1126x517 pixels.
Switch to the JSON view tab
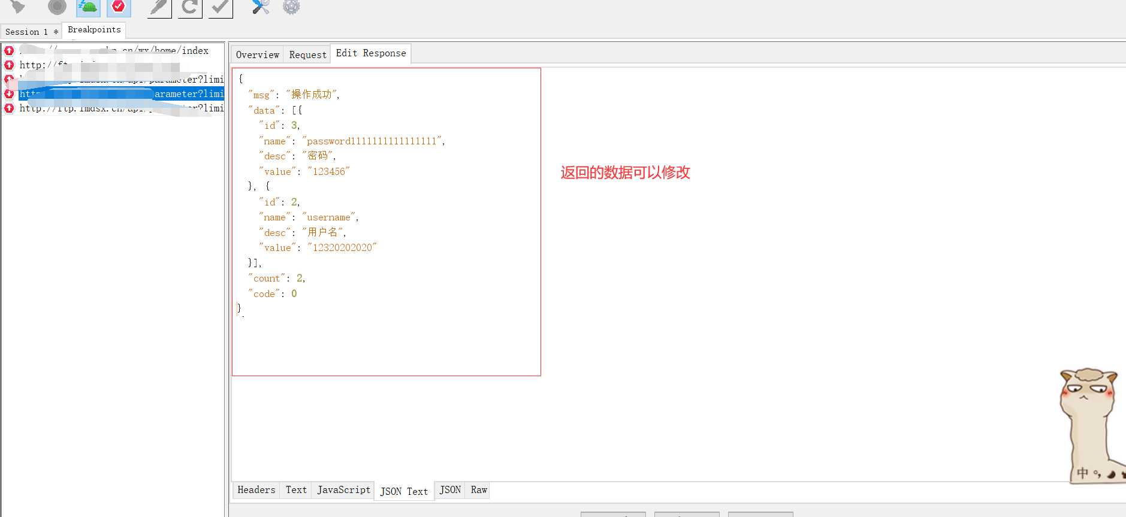(450, 490)
